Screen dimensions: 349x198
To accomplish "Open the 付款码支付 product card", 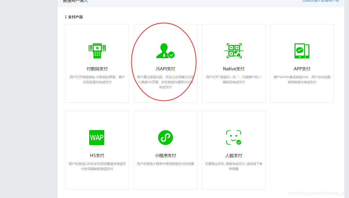I will (x=97, y=63).
